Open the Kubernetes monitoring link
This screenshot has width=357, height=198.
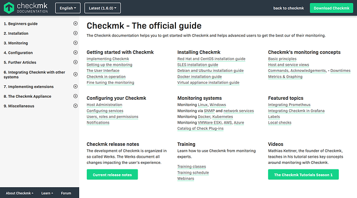point(222,117)
